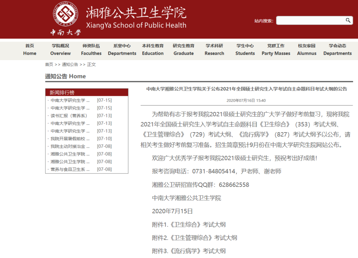Open the 营养与食品卫生系 news item
The width and height of the screenshot is (358, 258).
[x=70, y=169]
